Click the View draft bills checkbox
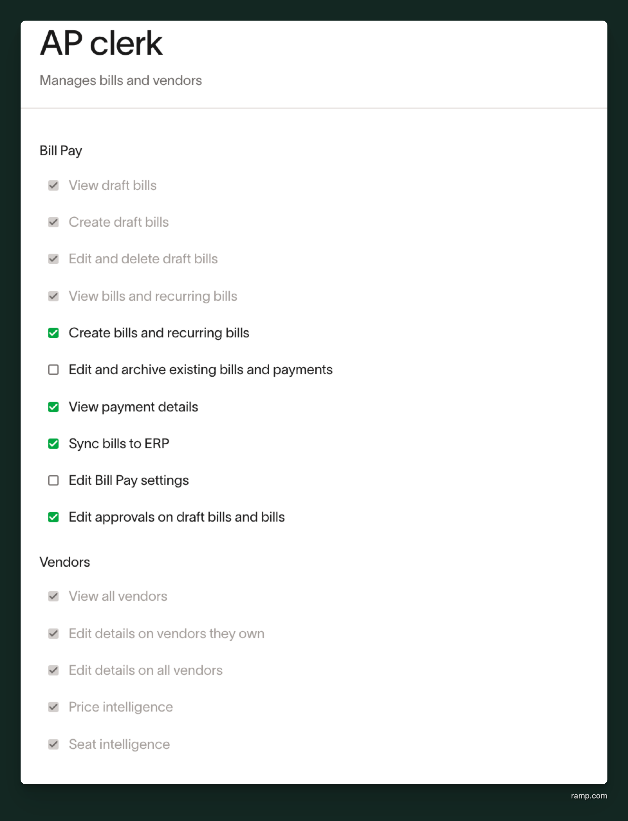This screenshot has width=628, height=821. click(53, 185)
